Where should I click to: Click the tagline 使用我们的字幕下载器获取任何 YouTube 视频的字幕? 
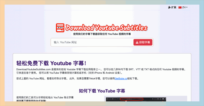(x=102, y=34)
